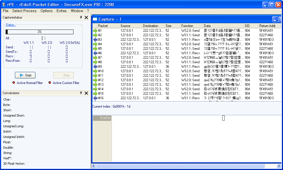The width and height of the screenshot is (283, 170).
Task: Click the green send arrow of packet #8
Action: tap(95, 62)
